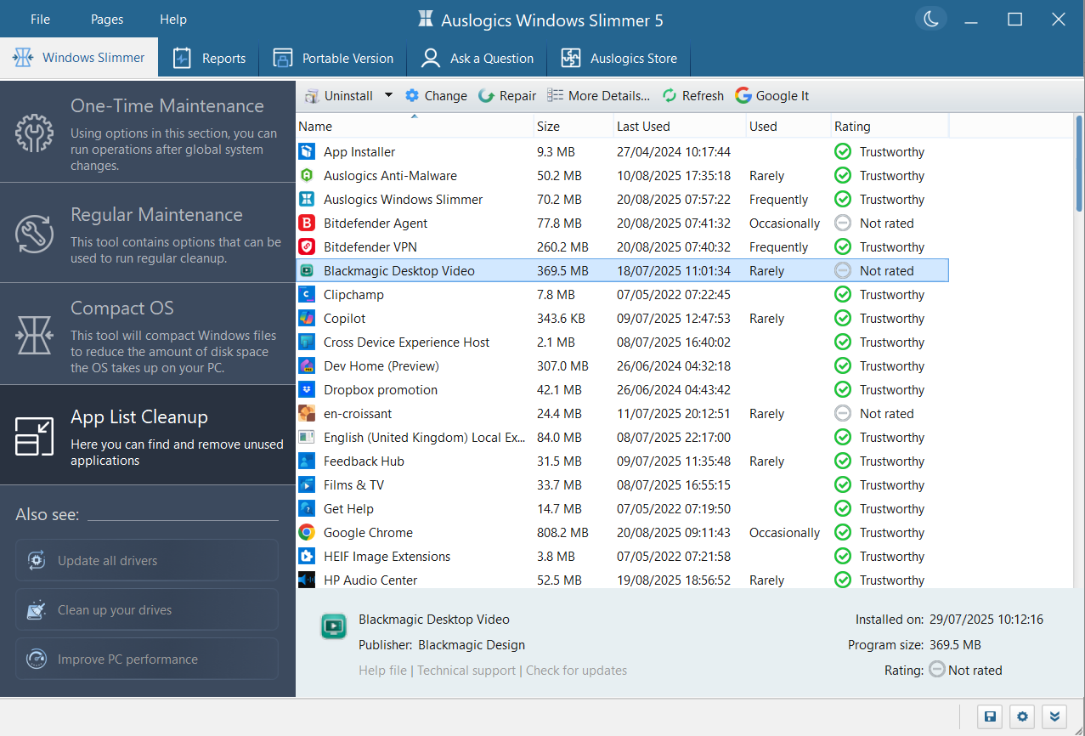Click the Check for updates link
Viewport: 1085px width, 736px height.
tap(576, 671)
